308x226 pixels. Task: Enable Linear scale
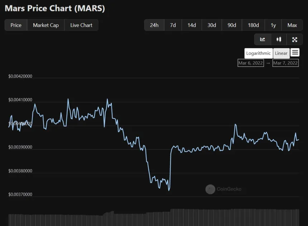point(281,53)
